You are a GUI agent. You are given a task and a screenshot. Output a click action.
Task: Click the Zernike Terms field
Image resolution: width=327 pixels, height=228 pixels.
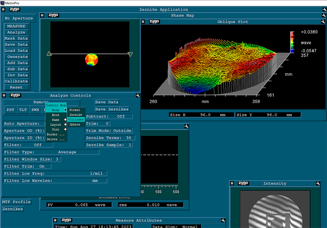(110, 138)
